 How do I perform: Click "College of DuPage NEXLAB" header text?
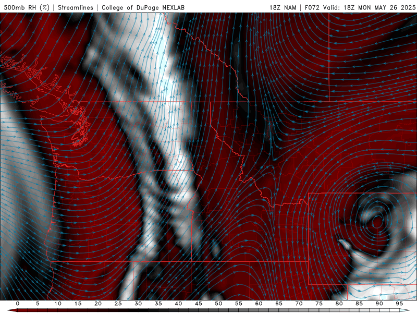tap(143, 7)
